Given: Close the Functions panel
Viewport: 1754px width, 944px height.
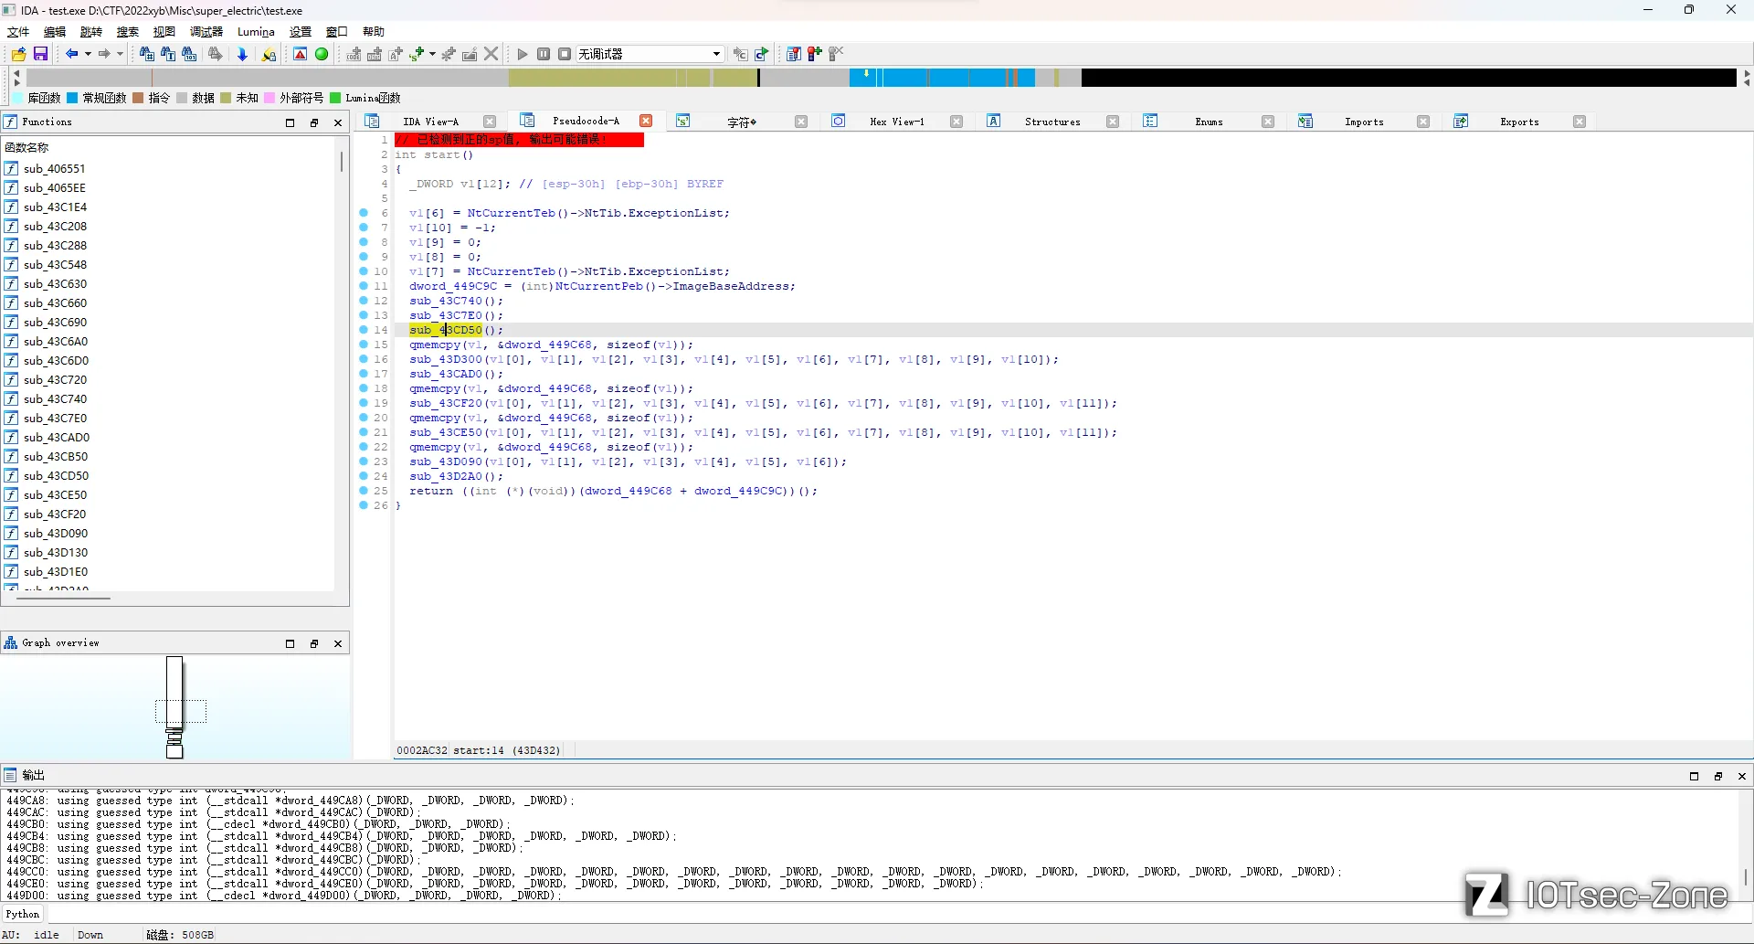Looking at the screenshot, I should click(x=338, y=122).
